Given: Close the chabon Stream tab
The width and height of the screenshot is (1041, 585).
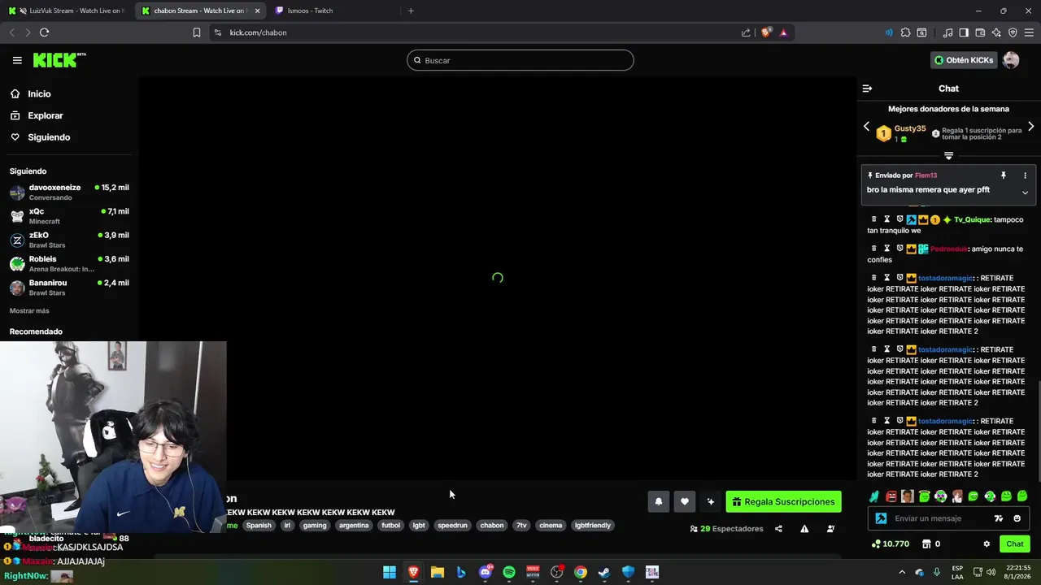Looking at the screenshot, I should click(x=258, y=11).
